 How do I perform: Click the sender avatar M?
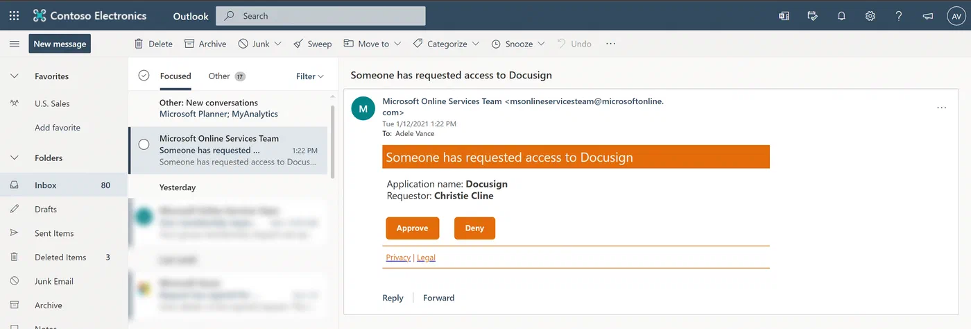[x=363, y=108]
